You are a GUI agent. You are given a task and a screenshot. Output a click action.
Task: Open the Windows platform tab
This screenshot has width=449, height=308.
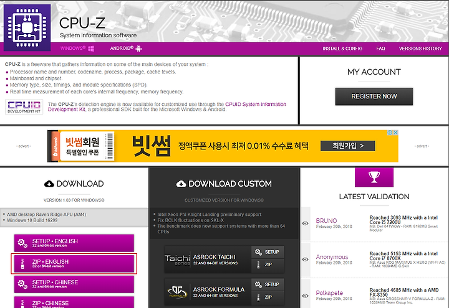(77, 49)
